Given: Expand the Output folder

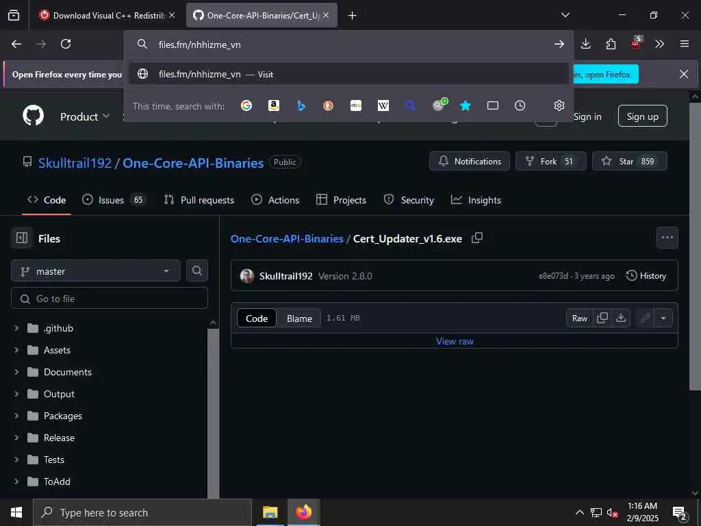Looking at the screenshot, I should [x=16, y=394].
